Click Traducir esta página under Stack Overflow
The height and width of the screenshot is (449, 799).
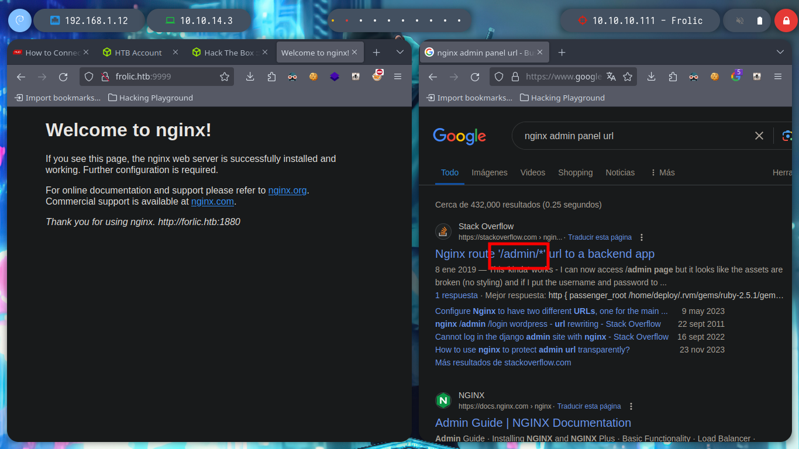pos(600,237)
